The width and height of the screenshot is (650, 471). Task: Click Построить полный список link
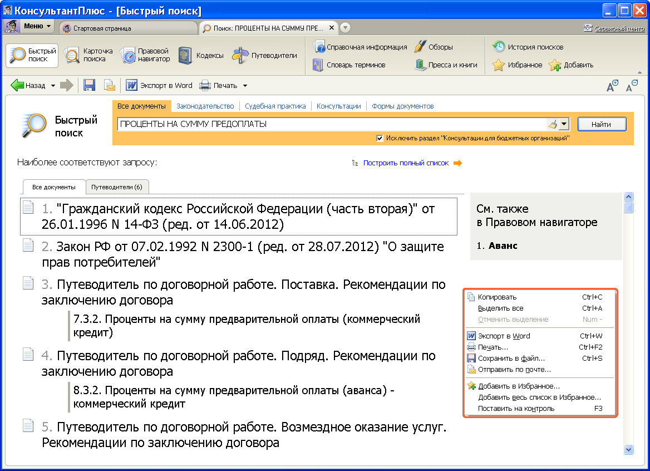406,163
